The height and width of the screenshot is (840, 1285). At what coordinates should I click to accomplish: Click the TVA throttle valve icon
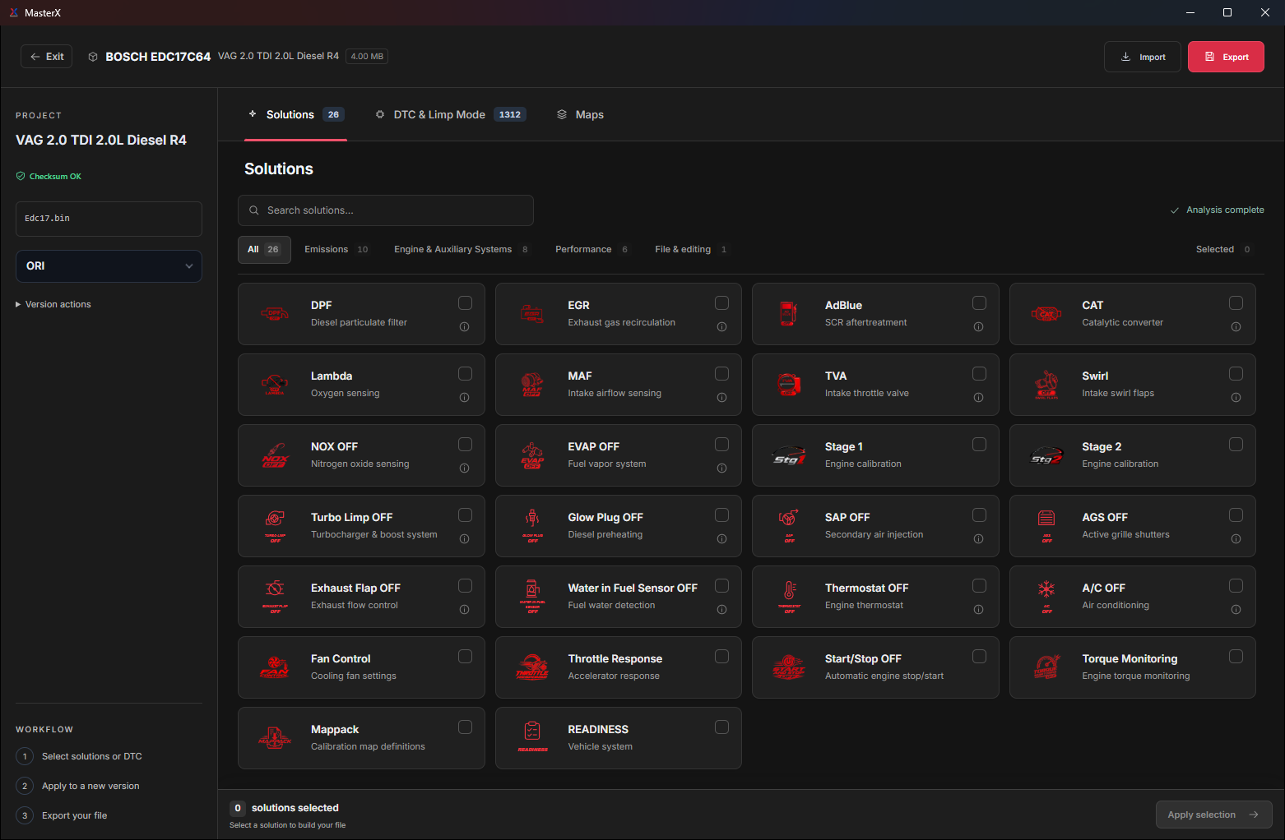click(x=789, y=385)
